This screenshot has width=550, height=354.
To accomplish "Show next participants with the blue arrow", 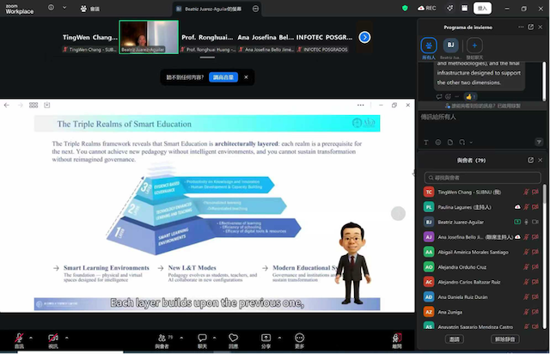I will [x=364, y=37].
